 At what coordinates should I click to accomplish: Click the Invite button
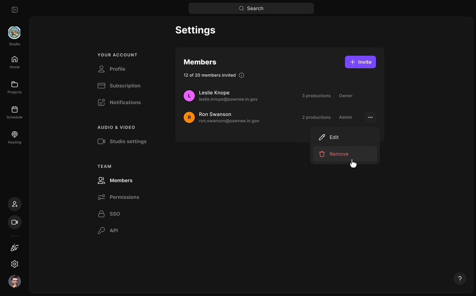[360, 62]
